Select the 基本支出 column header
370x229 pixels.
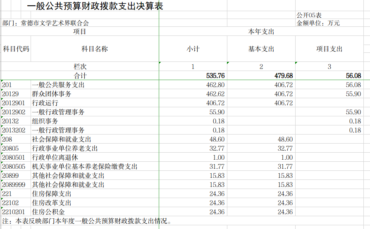261,49
